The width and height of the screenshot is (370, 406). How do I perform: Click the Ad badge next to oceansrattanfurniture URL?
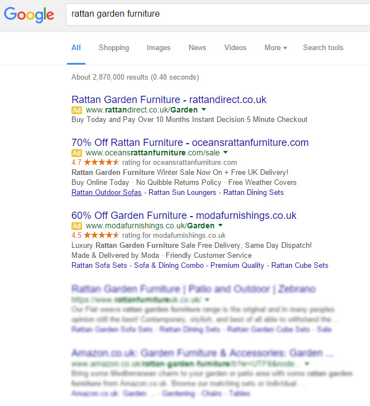coord(76,153)
